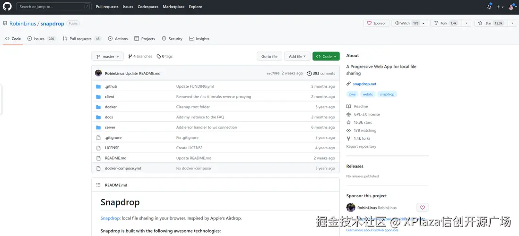Click the Sponsor heart button
This screenshot has height=236, width=519.
[376, 23]
